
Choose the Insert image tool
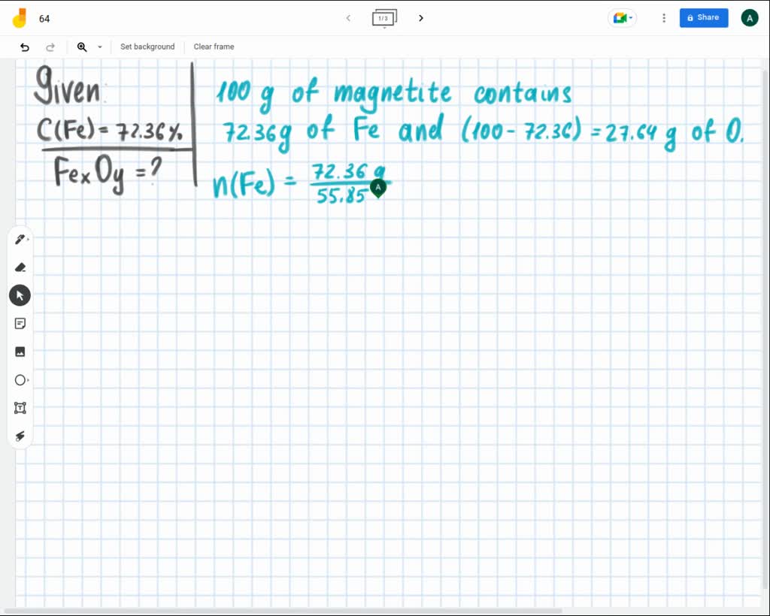point(20,351)
